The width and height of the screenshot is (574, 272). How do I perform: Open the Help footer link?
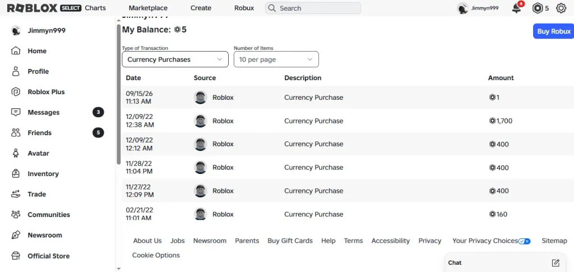[328, 241]
